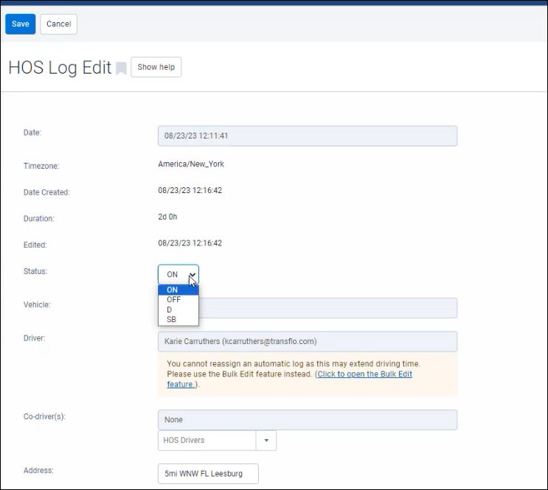Expand the HOS Drivers dropdown arrow
The width and height of the screenshot is (548, 490).
coord(266,441)
